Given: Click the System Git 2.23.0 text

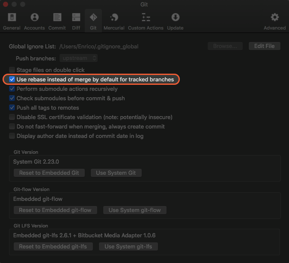Looking at the screenshot, I should pyautogui.click(x=36, y=162).
